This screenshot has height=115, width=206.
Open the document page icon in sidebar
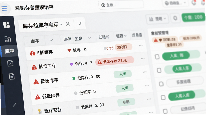12,76
